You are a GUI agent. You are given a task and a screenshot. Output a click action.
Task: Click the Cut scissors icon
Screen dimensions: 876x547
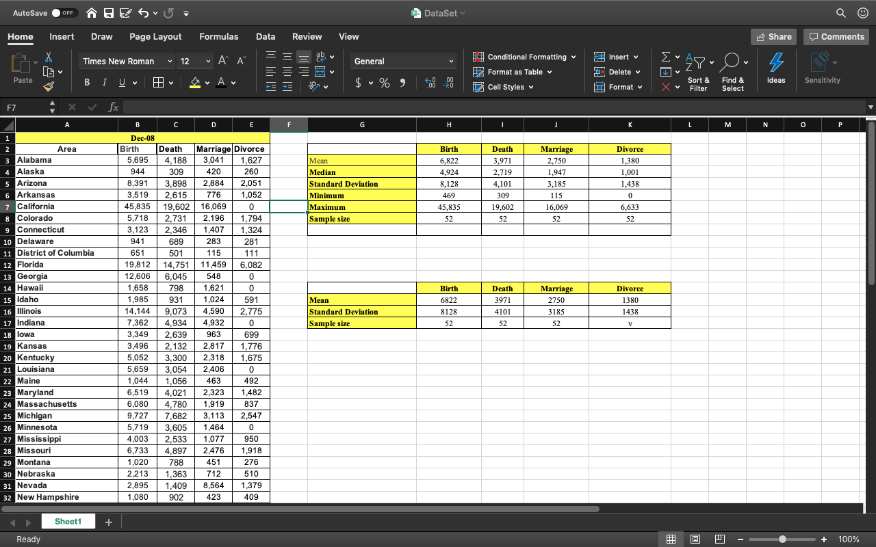pos(49,57)
